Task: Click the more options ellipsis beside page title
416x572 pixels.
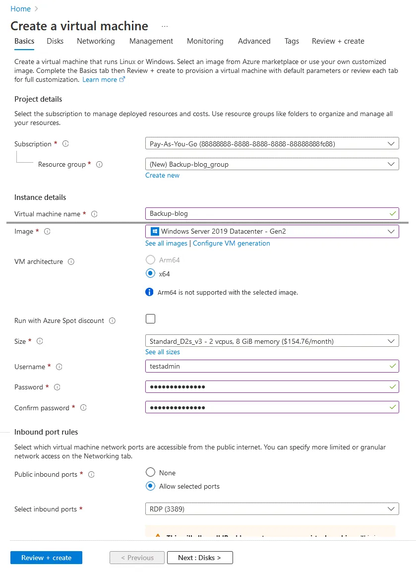Action: point(165,26)
